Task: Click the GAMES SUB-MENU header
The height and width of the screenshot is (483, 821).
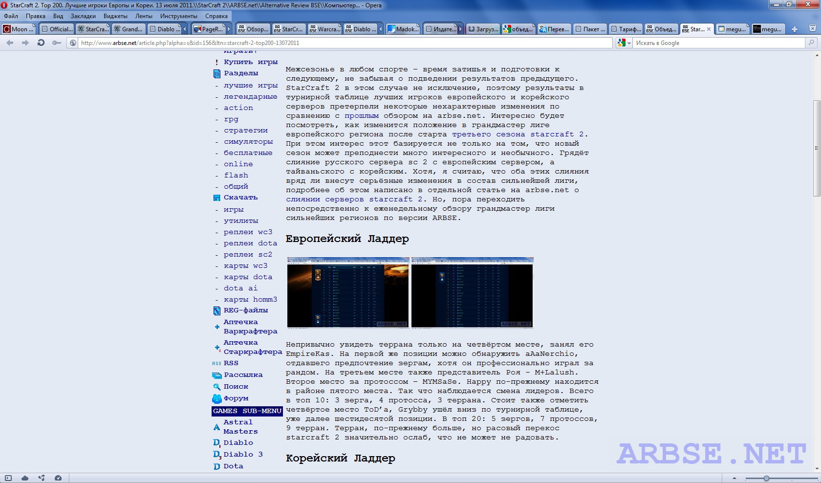Action: [247, 411]
